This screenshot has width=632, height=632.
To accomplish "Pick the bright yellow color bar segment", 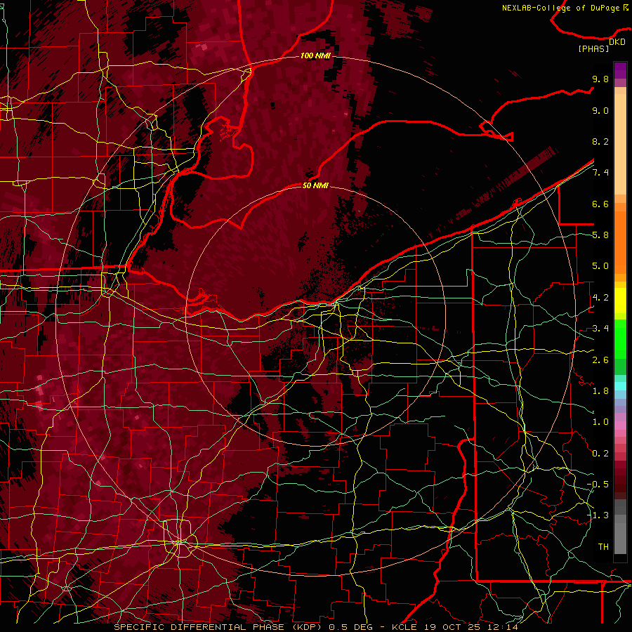I will coord(620,301).
